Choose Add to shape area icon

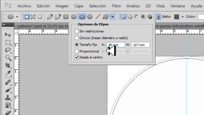[x=130, y=17]
